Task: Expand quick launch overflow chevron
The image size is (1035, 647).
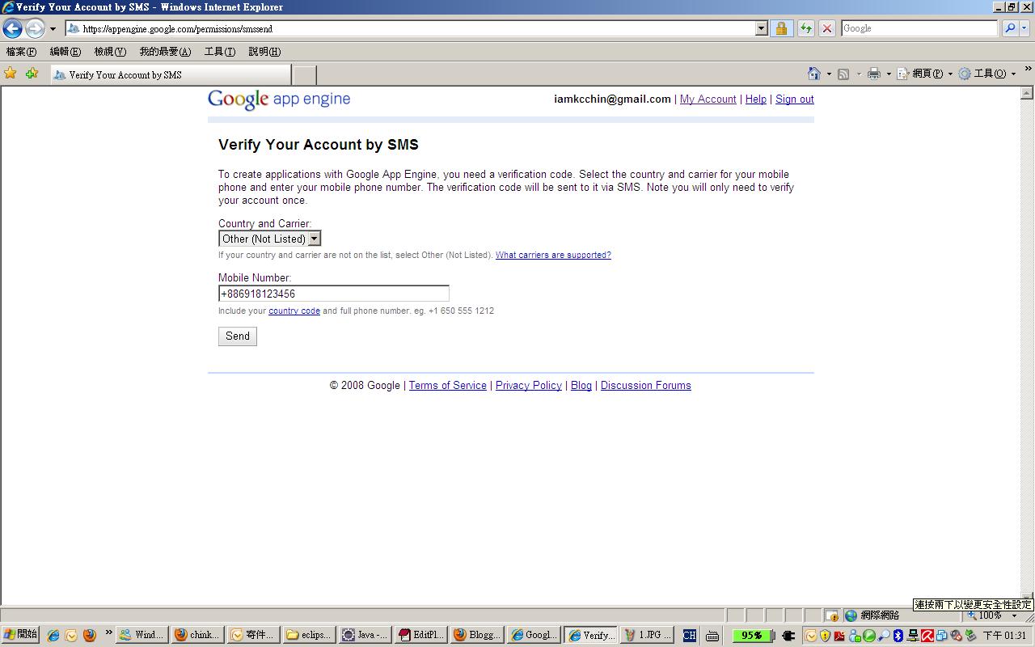Action: coord(108,632)
